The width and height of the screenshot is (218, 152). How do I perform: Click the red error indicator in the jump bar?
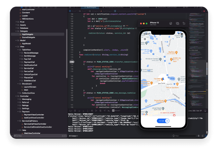coord(204,11)
